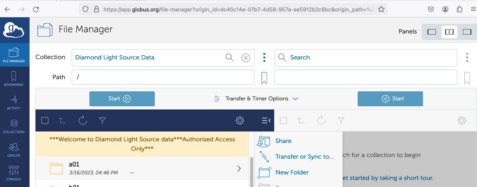477x187 pixels.
Task: Bookmark the right panel path
Action: click(467, 78)
